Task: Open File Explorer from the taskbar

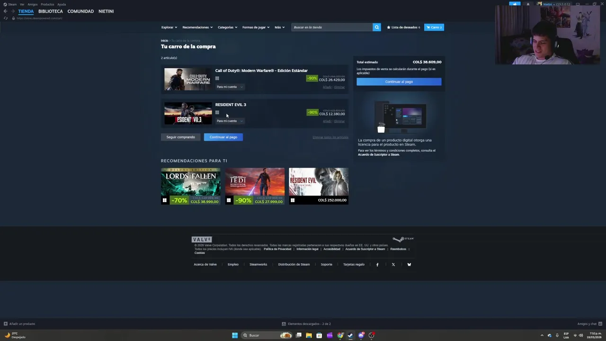Action: [x=309, y=335]
